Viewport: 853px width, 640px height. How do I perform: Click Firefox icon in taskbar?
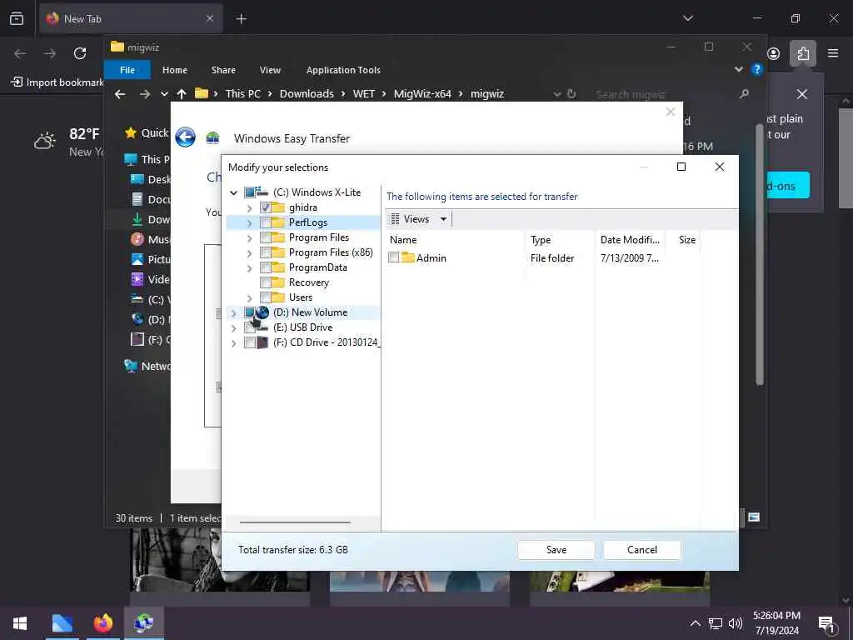(x=102, y=623)
